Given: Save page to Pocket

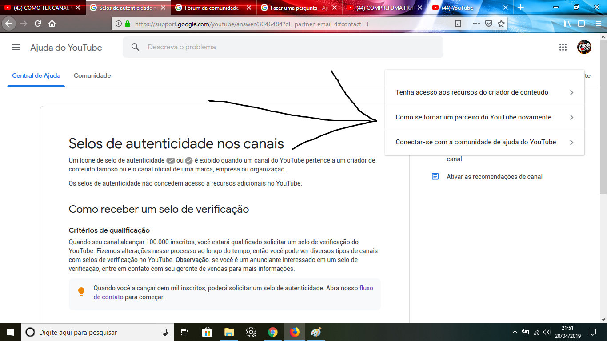Looking at the screenshot, I should click(488, 24).
